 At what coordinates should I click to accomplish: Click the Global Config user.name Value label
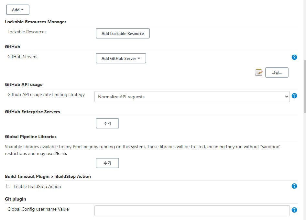38,209
